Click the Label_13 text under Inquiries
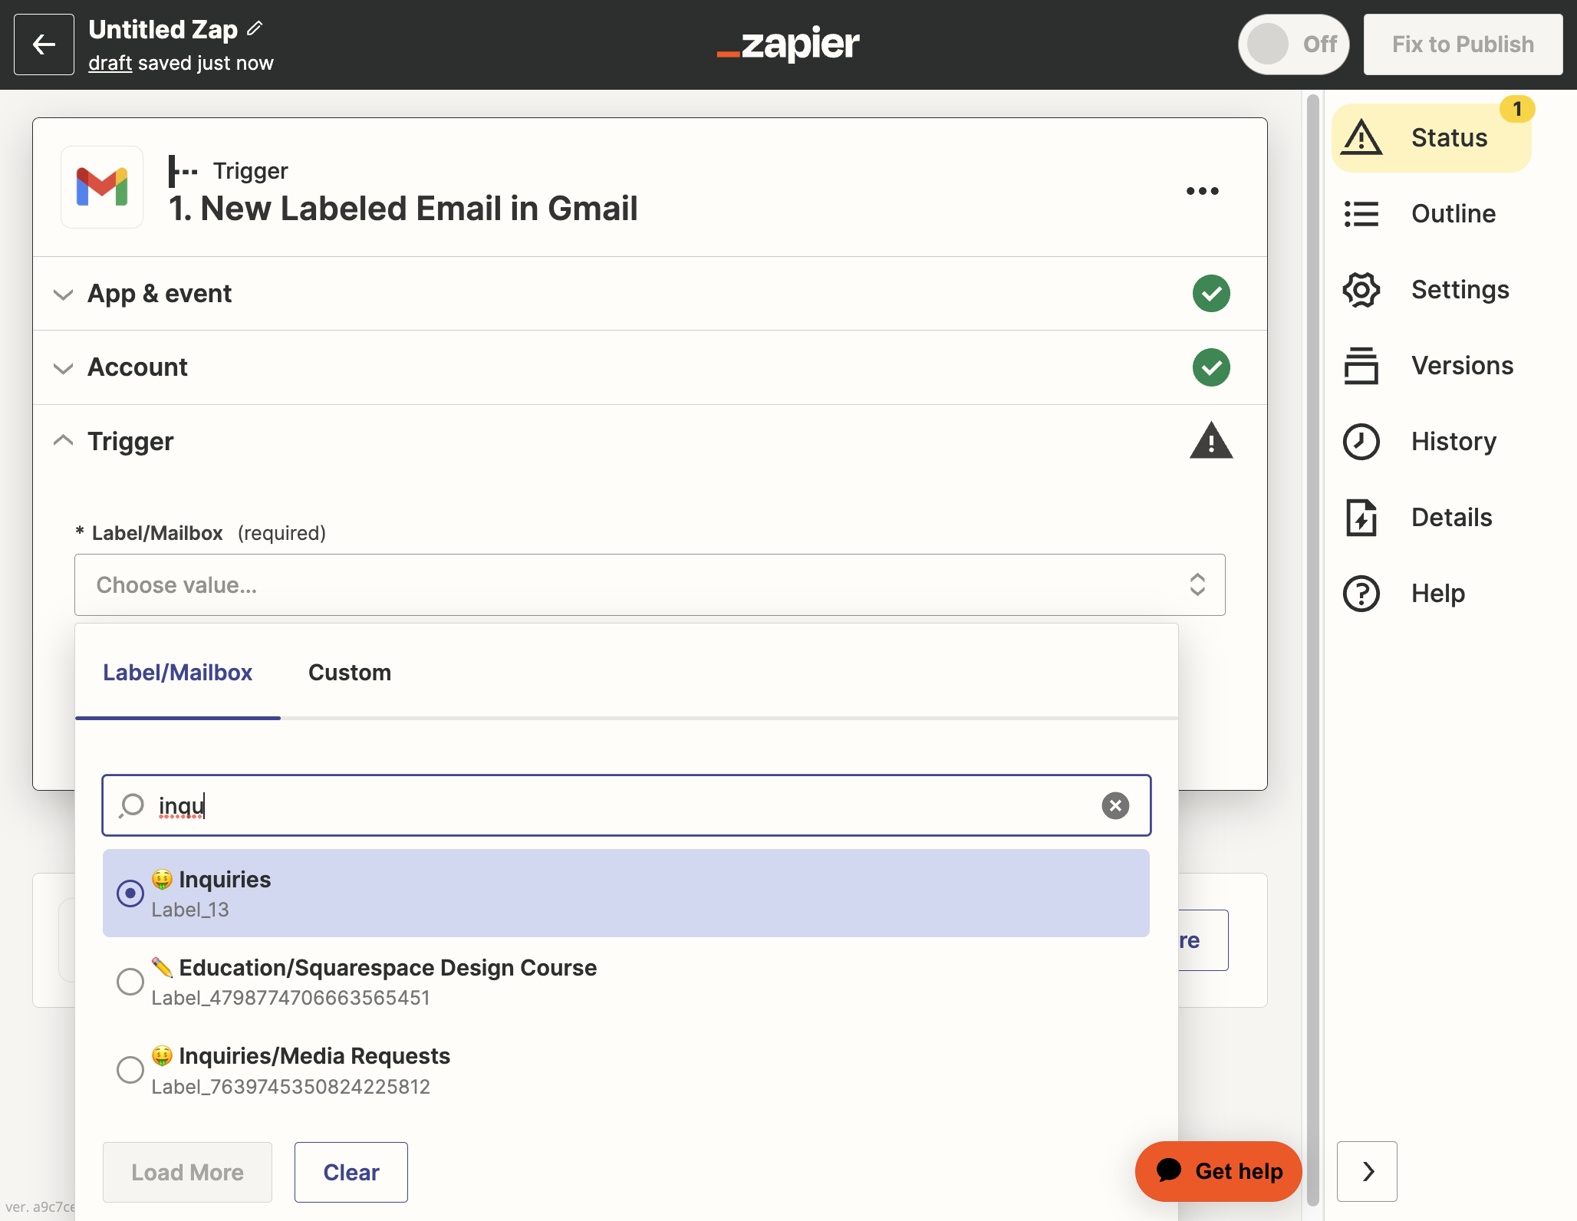The width and height of the screenshot is (1577, 1221). [x=190, y=910]
